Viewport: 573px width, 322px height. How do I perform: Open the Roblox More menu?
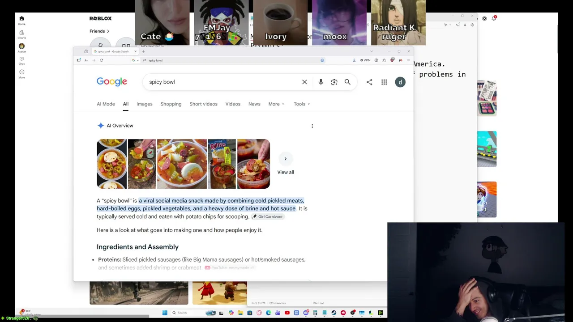click(21, 74)
